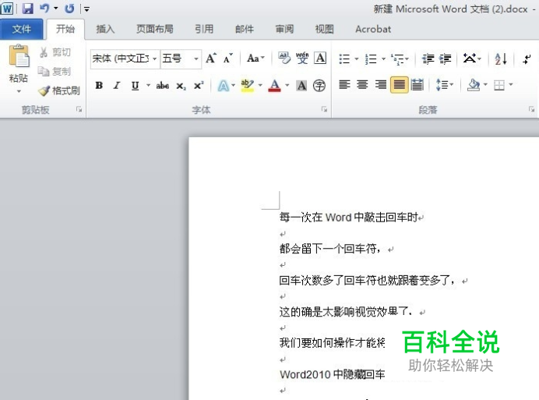
Task: Toggle Bold formatting
Action: point(99,85)
